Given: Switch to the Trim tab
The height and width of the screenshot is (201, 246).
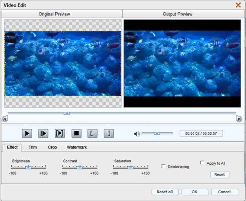Looking at the screenshot, I should point(33,147).
